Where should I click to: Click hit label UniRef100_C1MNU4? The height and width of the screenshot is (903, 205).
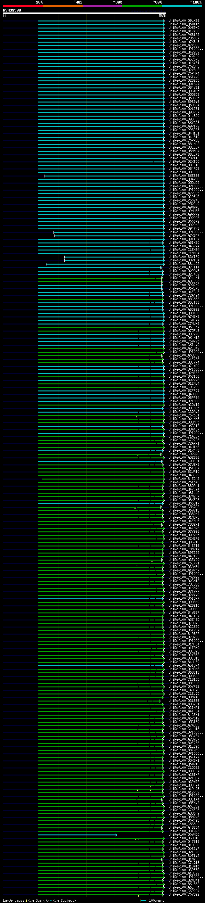tap(184, 253)
